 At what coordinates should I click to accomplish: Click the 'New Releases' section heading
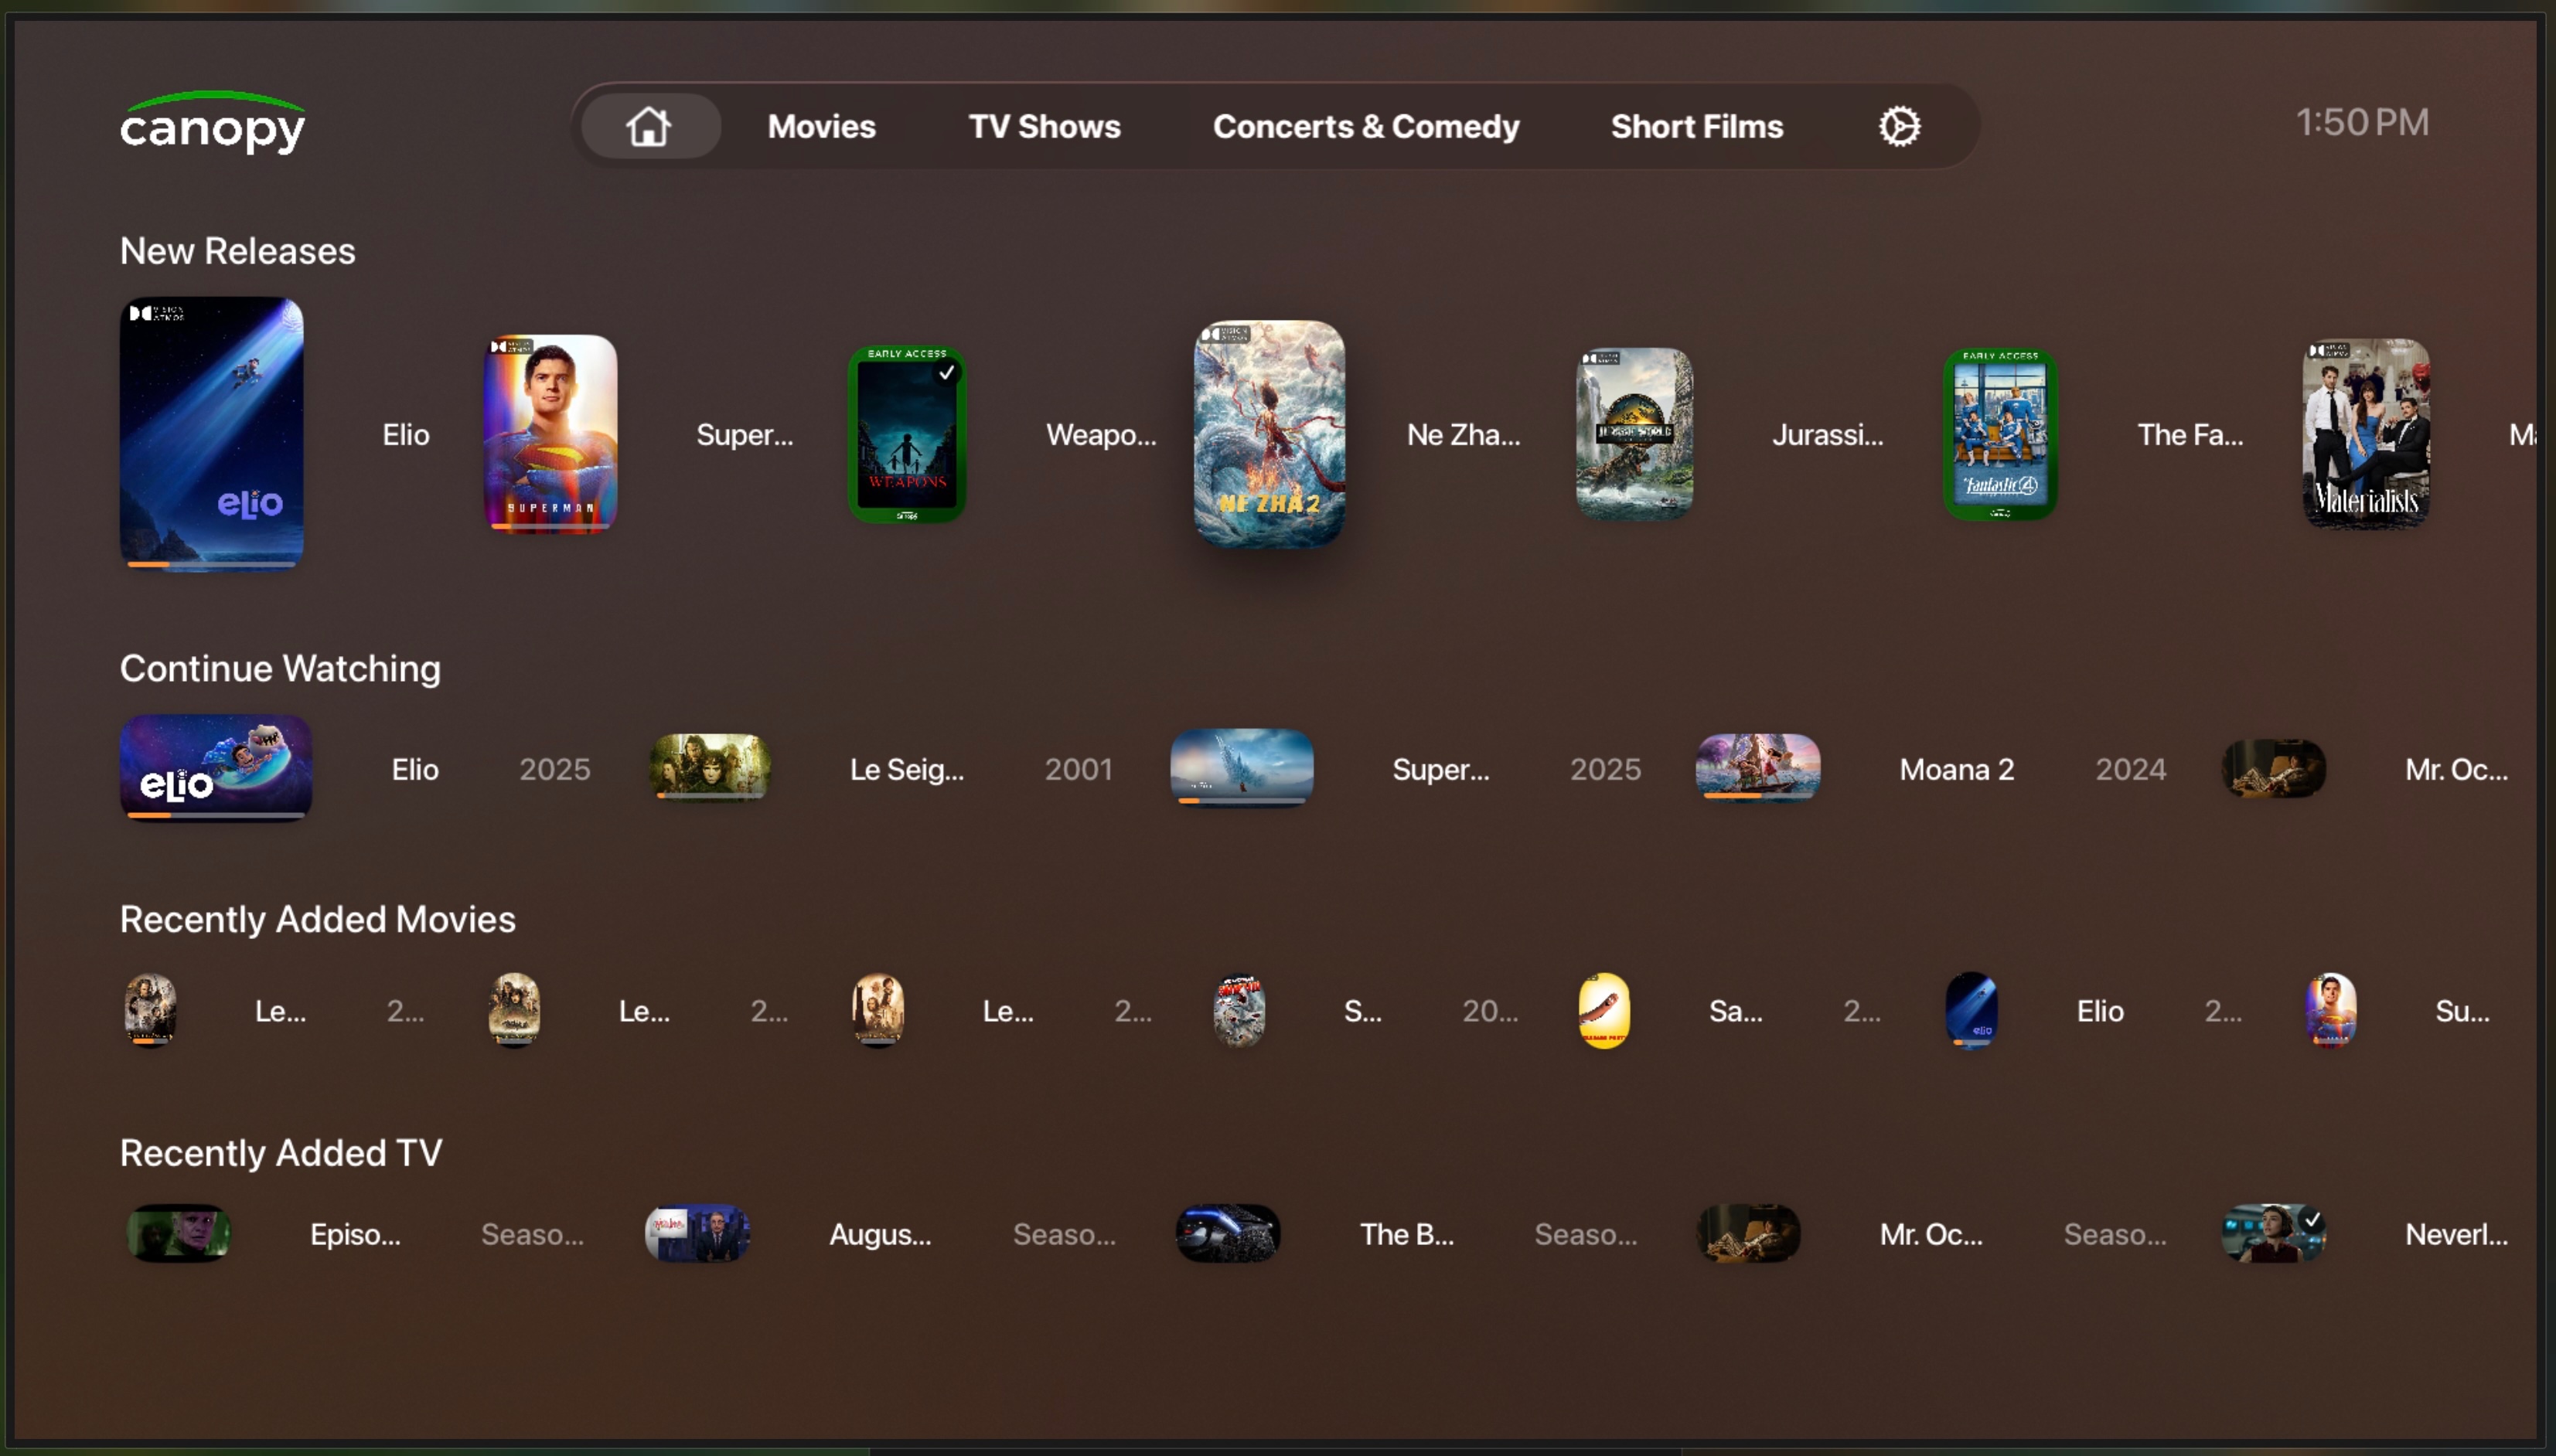(237, 250)
